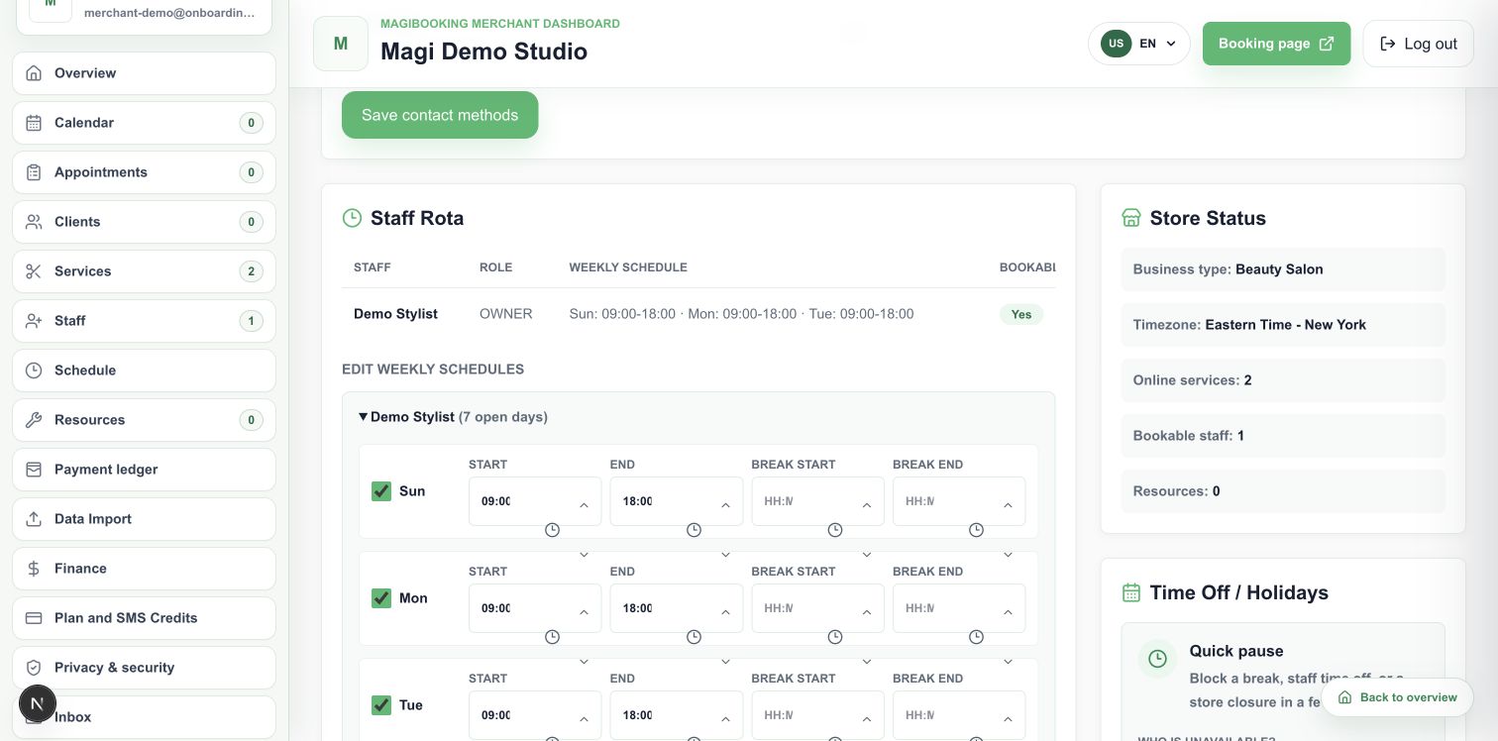Click the Clients people icon
1498x741 pixels.
pos(34,222)
